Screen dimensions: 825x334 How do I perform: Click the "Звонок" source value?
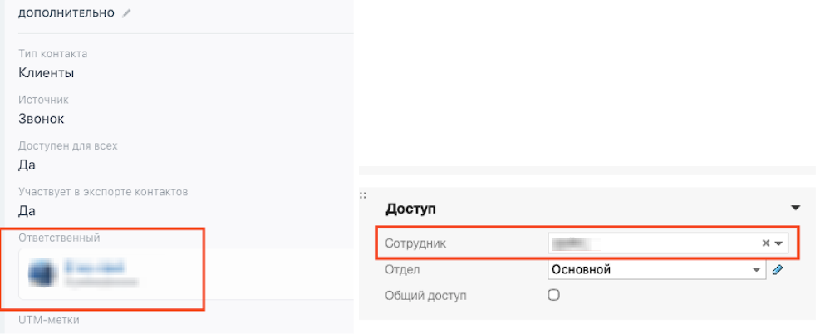click(42, 119)
